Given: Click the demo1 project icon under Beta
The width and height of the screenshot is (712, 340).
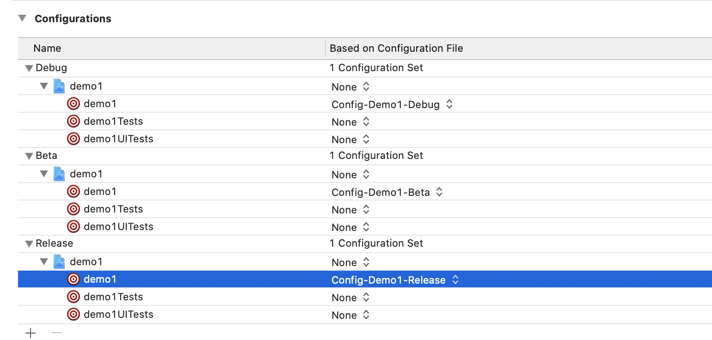Looking at the screenshot, I should click(59, 174).
